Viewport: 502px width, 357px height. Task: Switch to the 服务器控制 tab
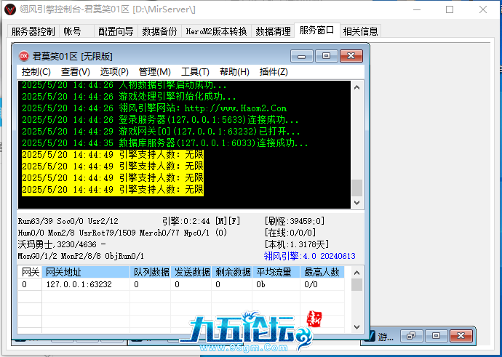[x=33, y=31]
